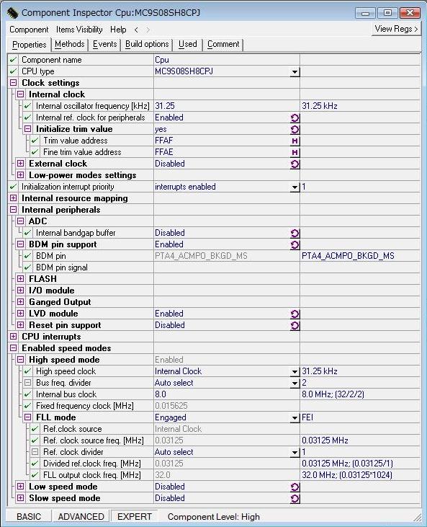Toggle Low speed mode cycle icon
The image size is (427, 527).
coord(295,487)
